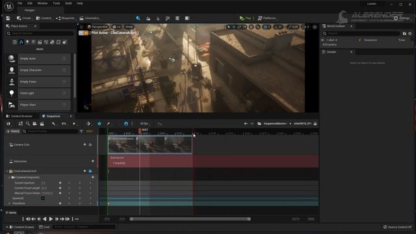416x234 pixels.
Task: Open the Sequencer playback options icon
Action: pyautogui.click(x=74, y=123)
